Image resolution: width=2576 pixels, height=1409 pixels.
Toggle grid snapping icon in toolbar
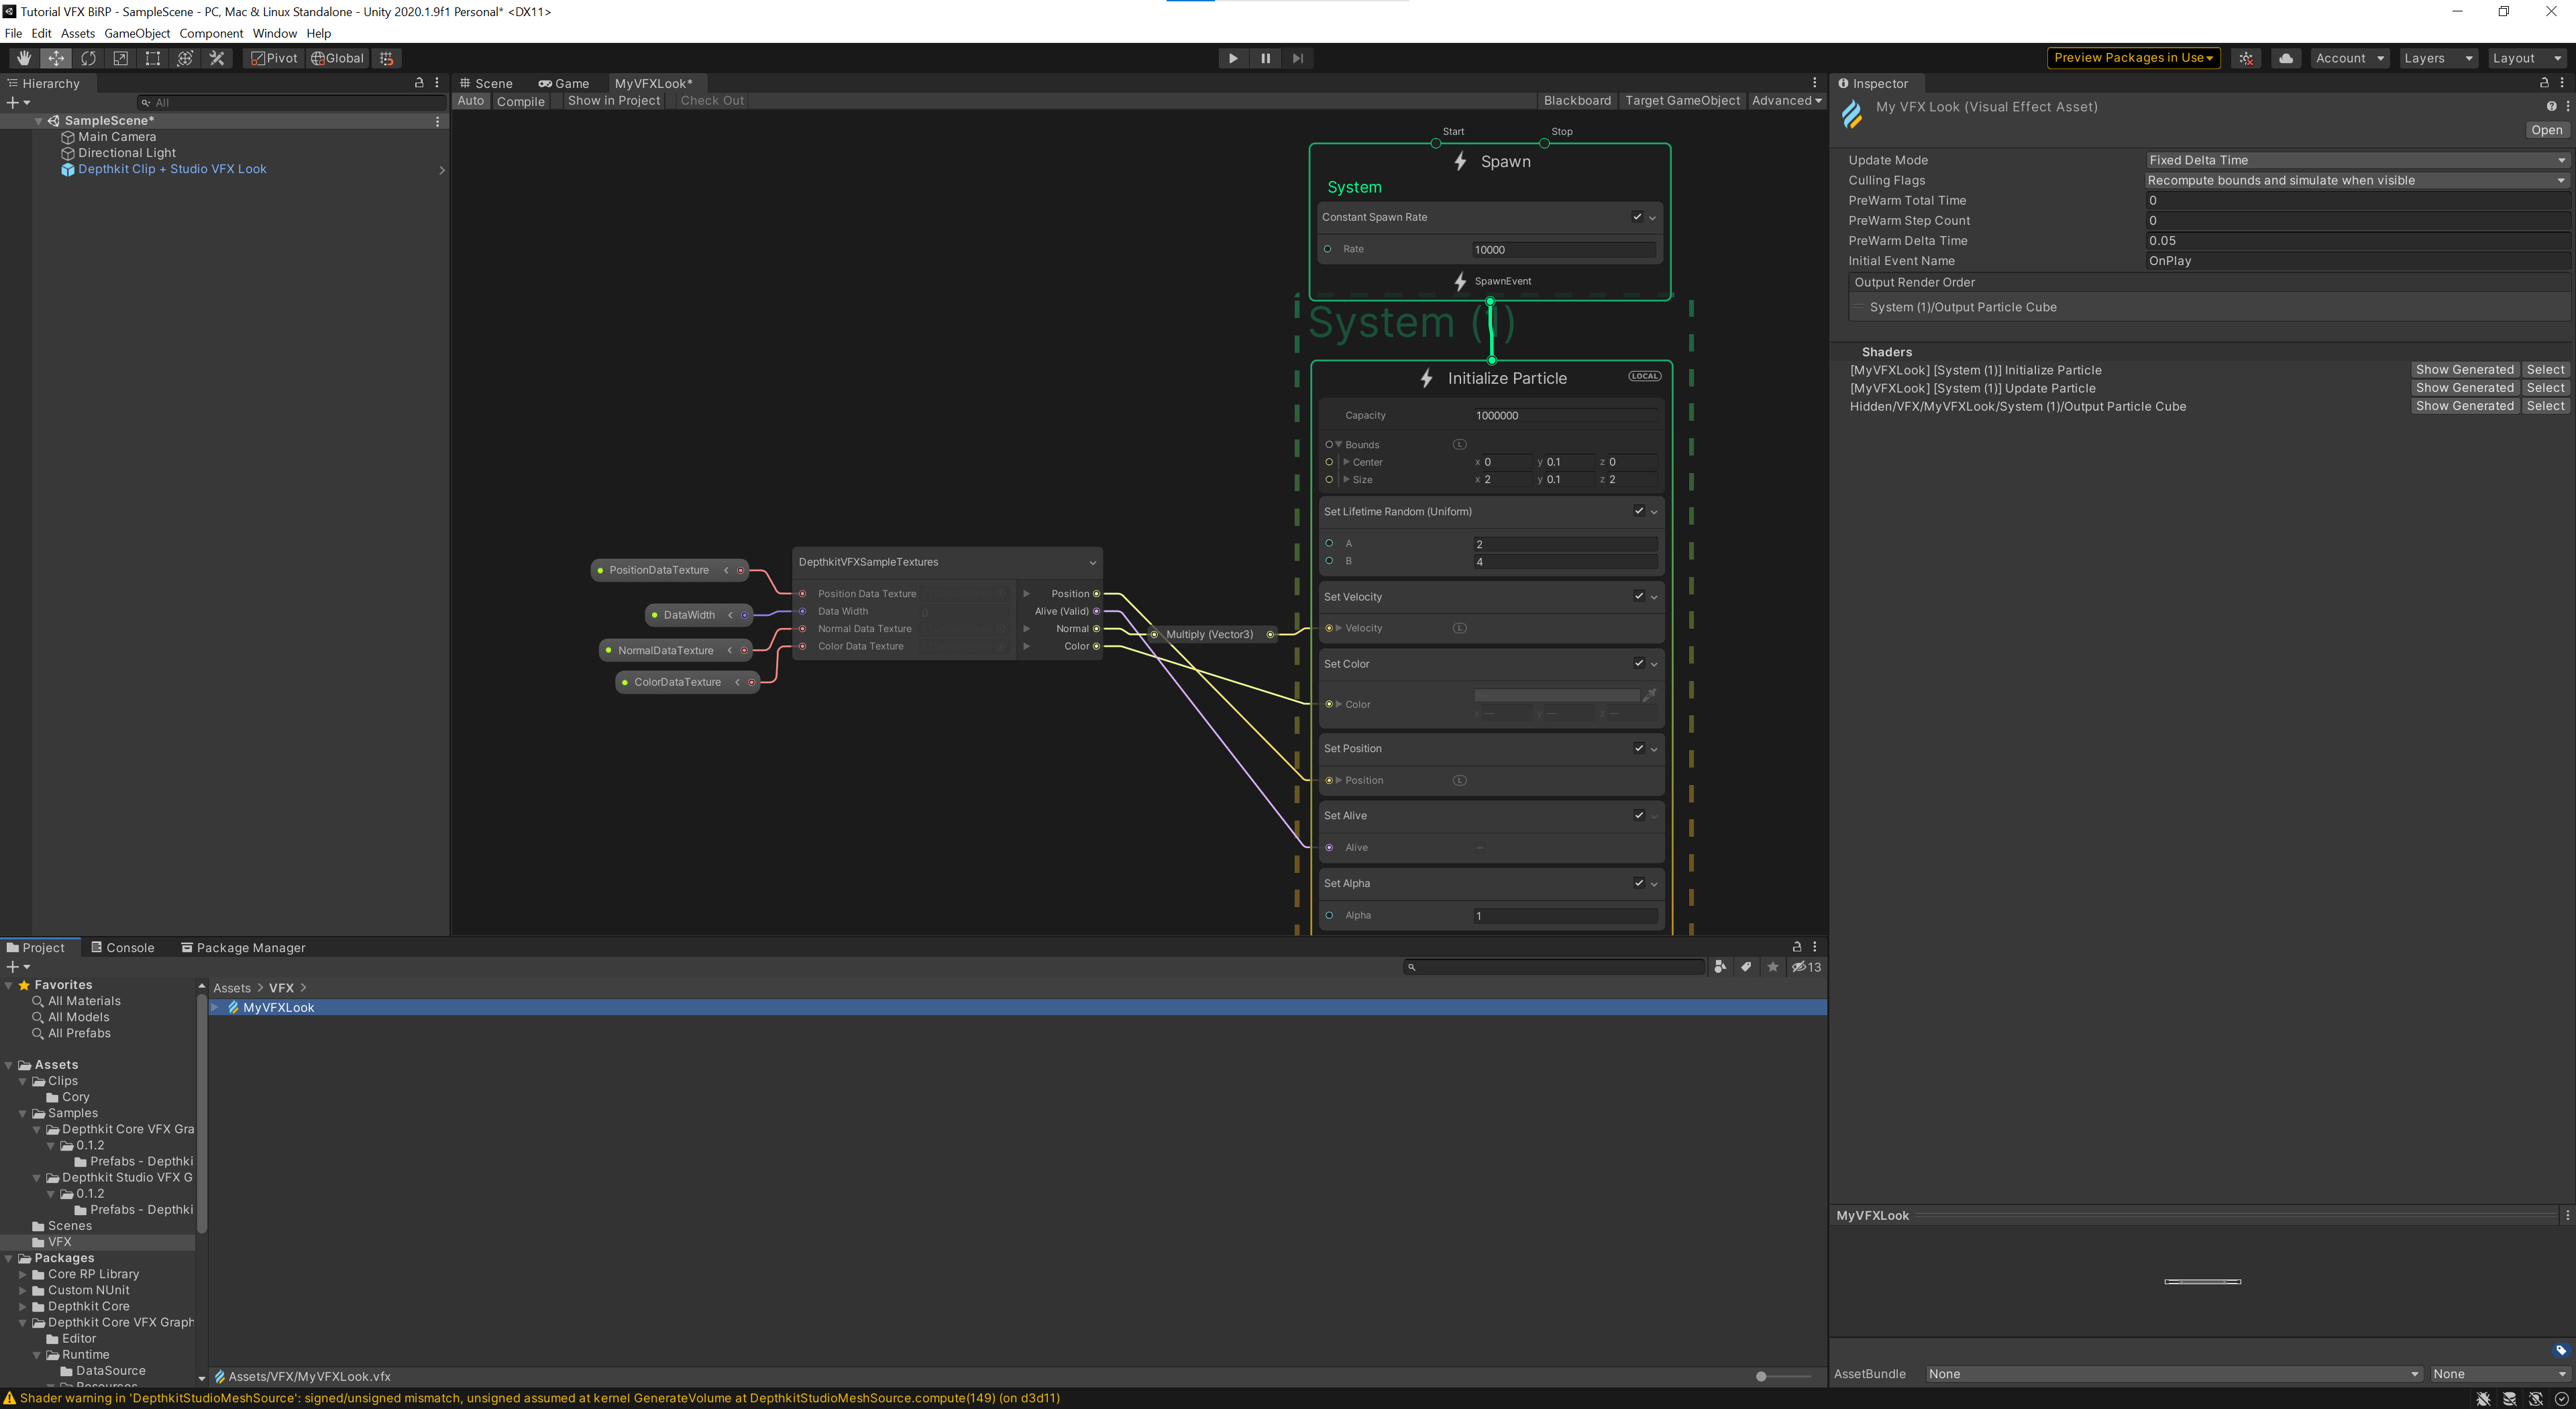(387, 58)
